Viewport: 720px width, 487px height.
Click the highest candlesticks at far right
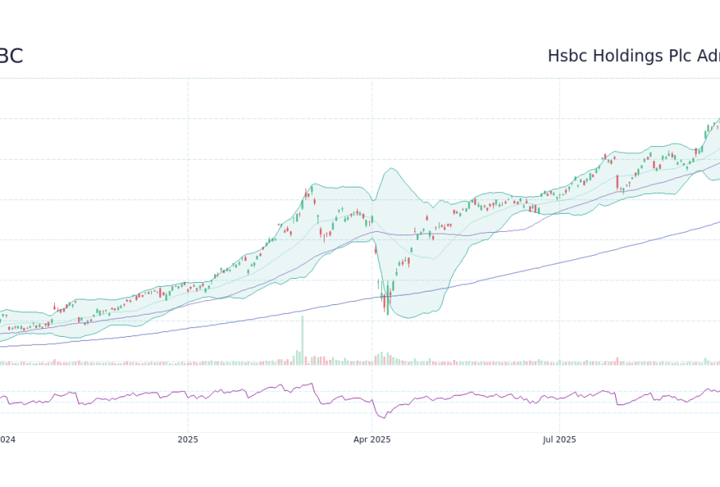tap(713, 125)
